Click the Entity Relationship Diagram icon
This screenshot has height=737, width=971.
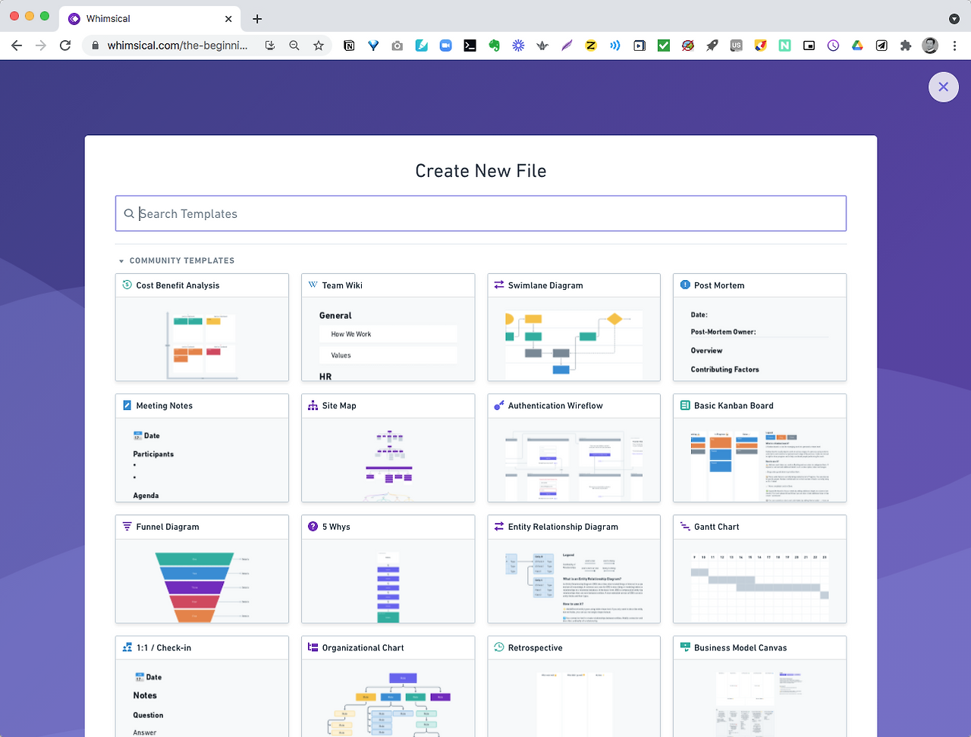coord(498,526)
